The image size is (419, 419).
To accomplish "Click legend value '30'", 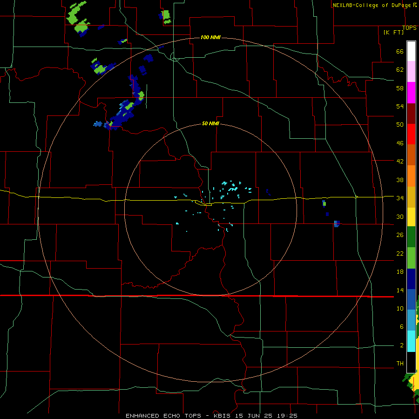I will [400, 216].
